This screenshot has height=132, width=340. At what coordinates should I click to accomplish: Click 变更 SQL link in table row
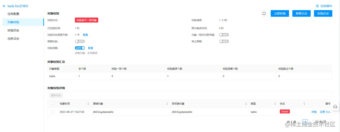(x=325, y=112)
